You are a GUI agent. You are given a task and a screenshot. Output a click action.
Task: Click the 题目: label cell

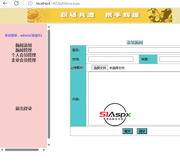pyautogui.click(x=78, y=50)
